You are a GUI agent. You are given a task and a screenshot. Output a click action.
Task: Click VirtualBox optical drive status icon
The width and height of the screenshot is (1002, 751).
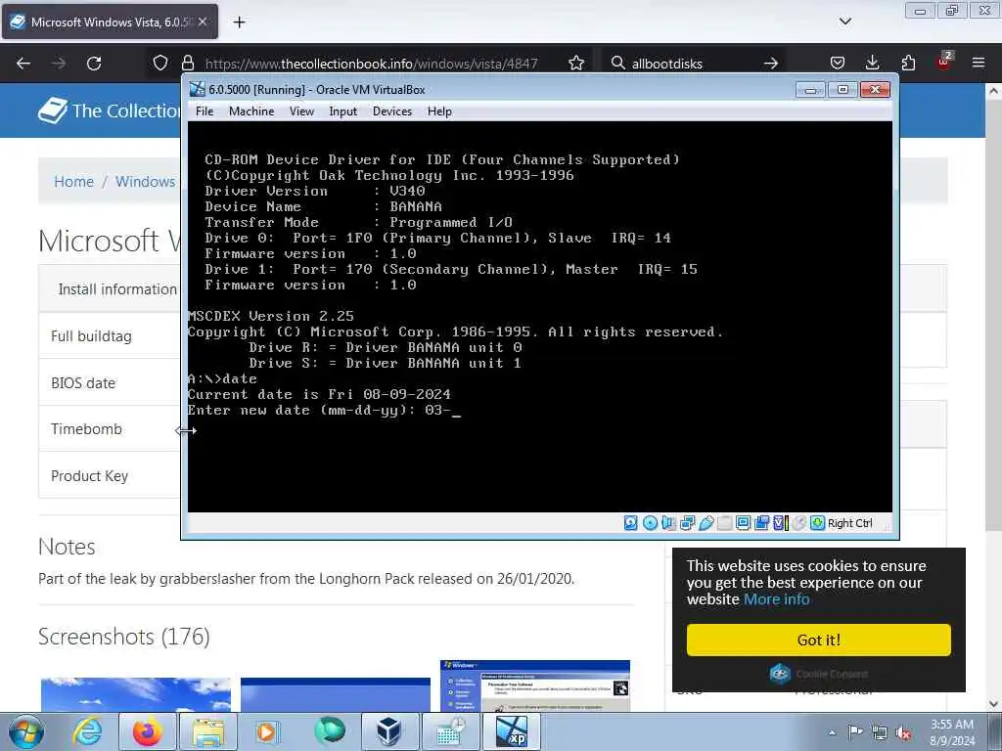650,523
